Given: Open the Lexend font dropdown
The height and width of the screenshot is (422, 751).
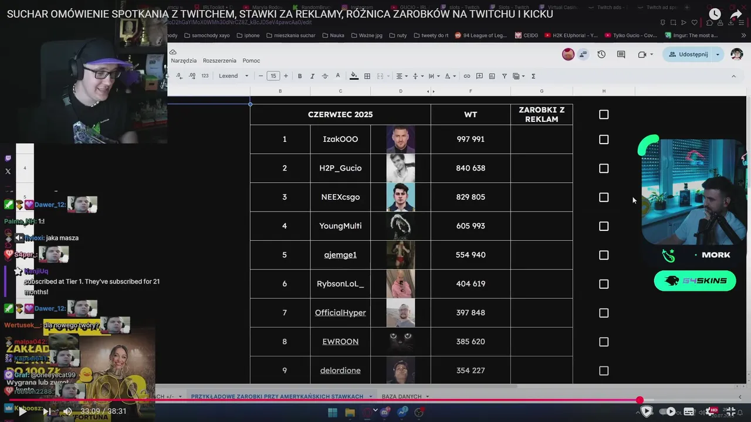Looking at the screenshot, I should tap(234, 76).
